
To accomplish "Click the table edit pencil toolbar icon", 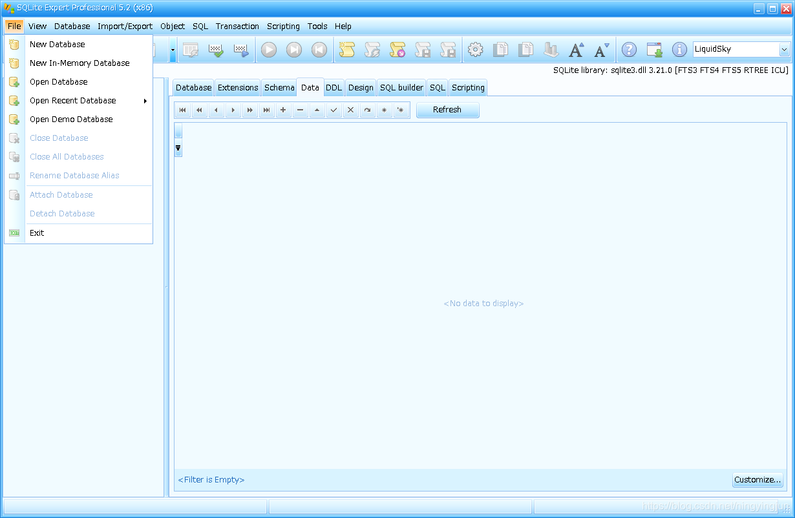I will [191, 50].
